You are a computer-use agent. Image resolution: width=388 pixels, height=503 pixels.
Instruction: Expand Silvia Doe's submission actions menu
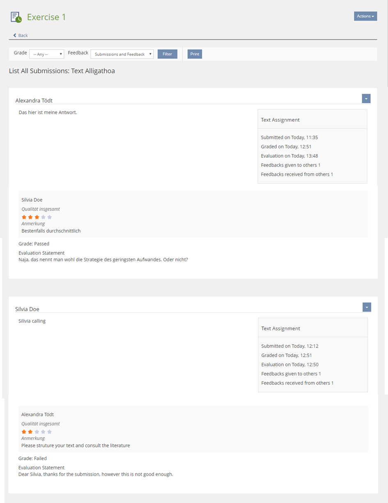[367, 307]
